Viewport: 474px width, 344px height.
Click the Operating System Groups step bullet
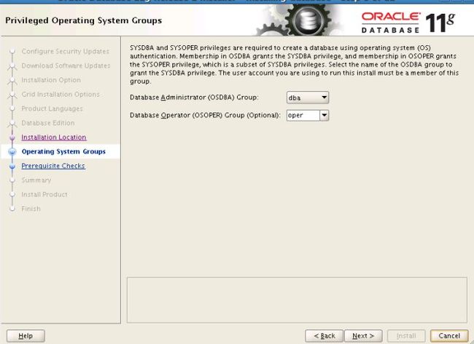click(12, 152)
